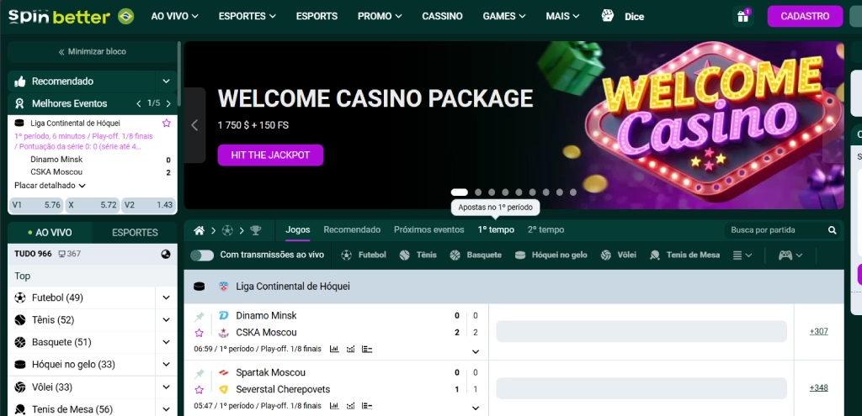Go to previous Melhores Eventos page
Screen dimensions: 862x416
click(139, 103)
